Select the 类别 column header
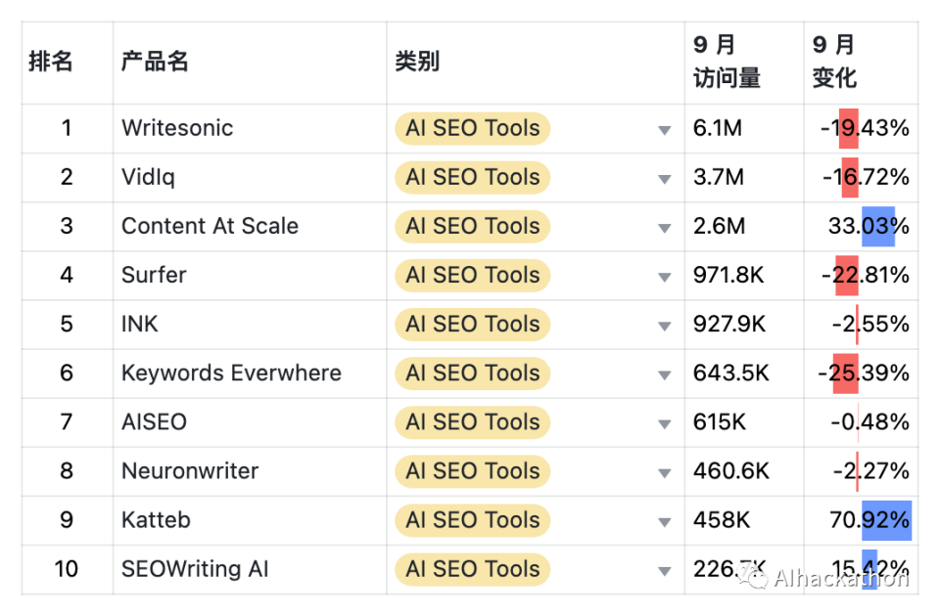Image resolution: width=940 pixels, height=616 pixels. pos(417,62)
